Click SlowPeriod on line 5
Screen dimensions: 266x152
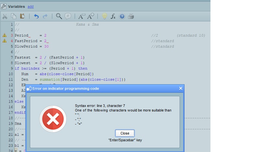(x=26, y=46)
